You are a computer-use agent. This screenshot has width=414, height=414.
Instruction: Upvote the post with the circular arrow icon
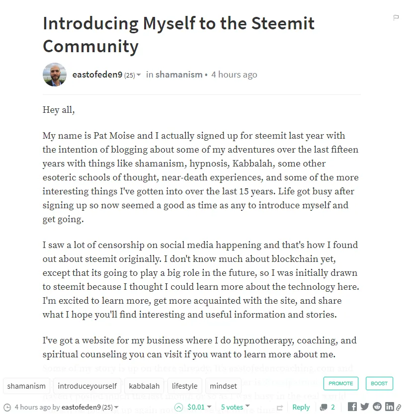(x=179, y=408)
